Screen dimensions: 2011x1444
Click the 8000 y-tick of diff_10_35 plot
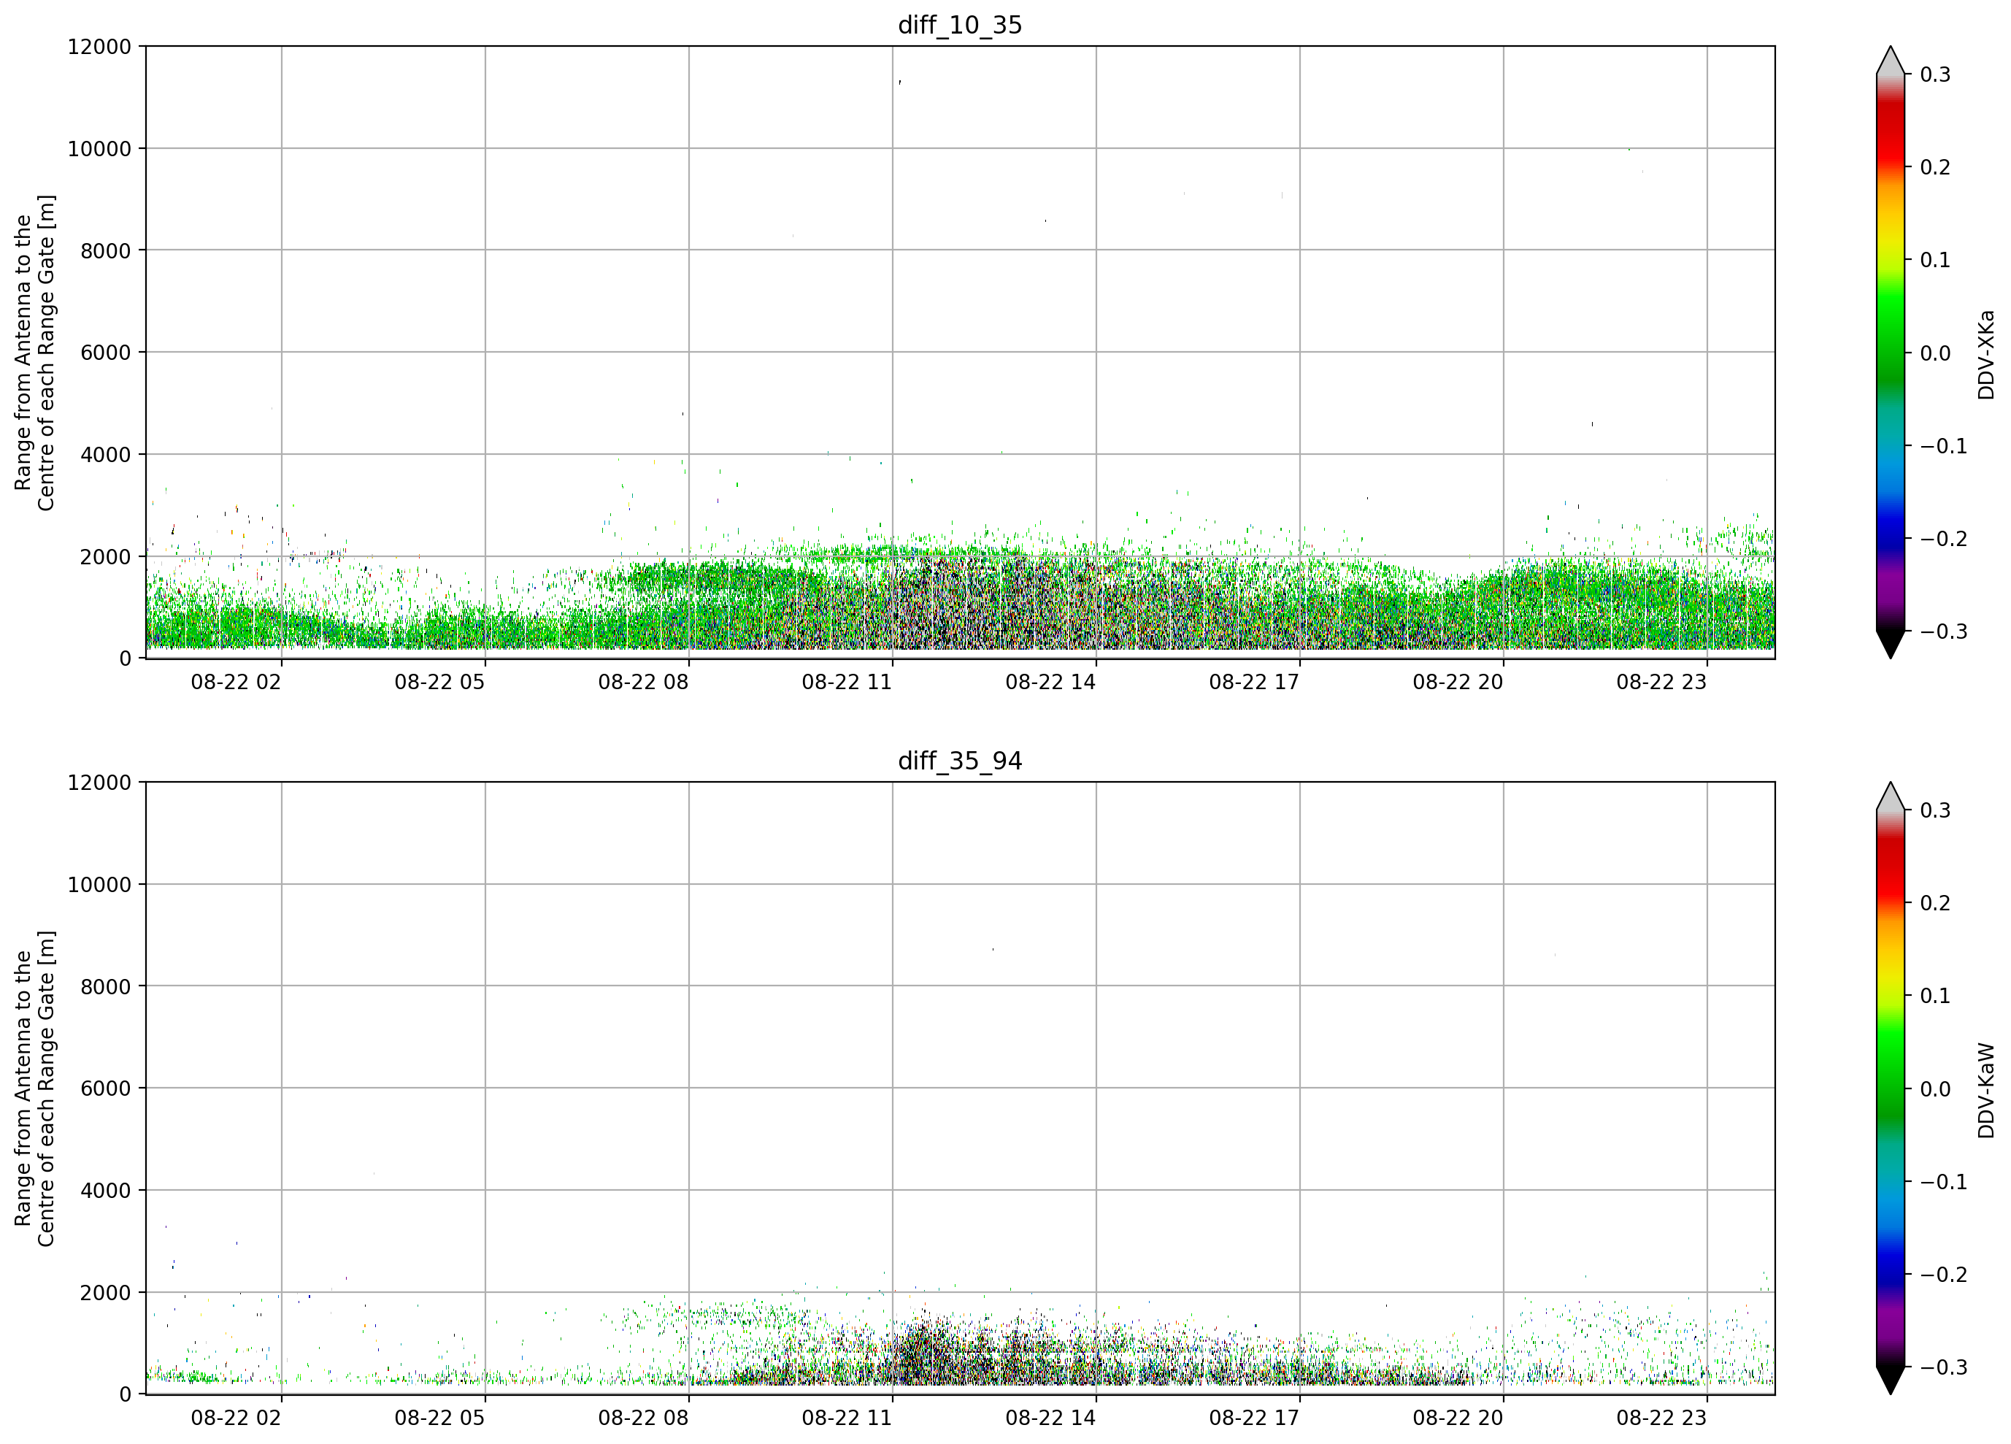106,251
